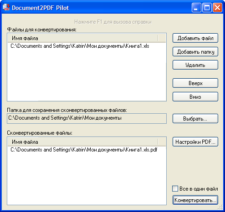Click the Добавить папку button
The height and width of the screenshot is (212, 225).
tap(195, 52)
